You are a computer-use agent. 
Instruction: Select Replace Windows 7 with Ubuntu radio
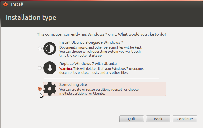[x=40, y=68]
